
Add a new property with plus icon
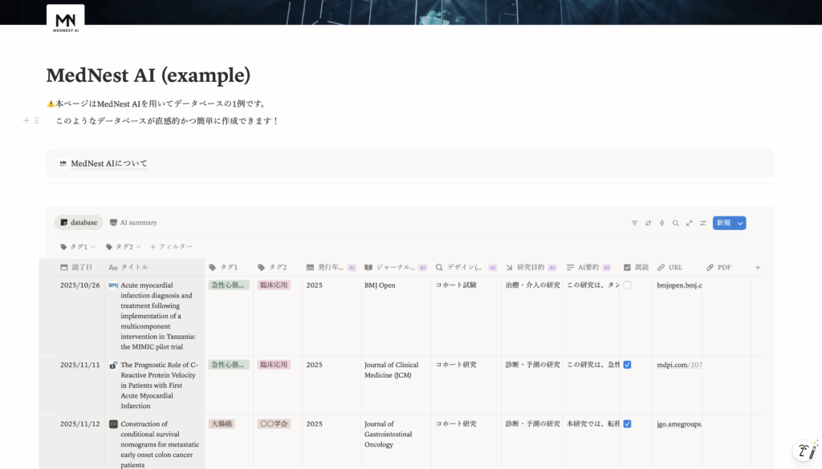[757, 268]
